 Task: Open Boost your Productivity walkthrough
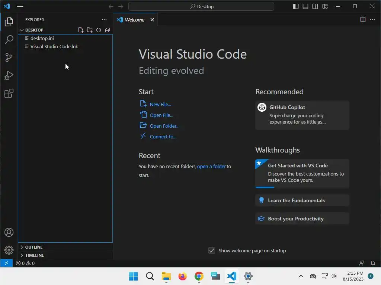302,219
